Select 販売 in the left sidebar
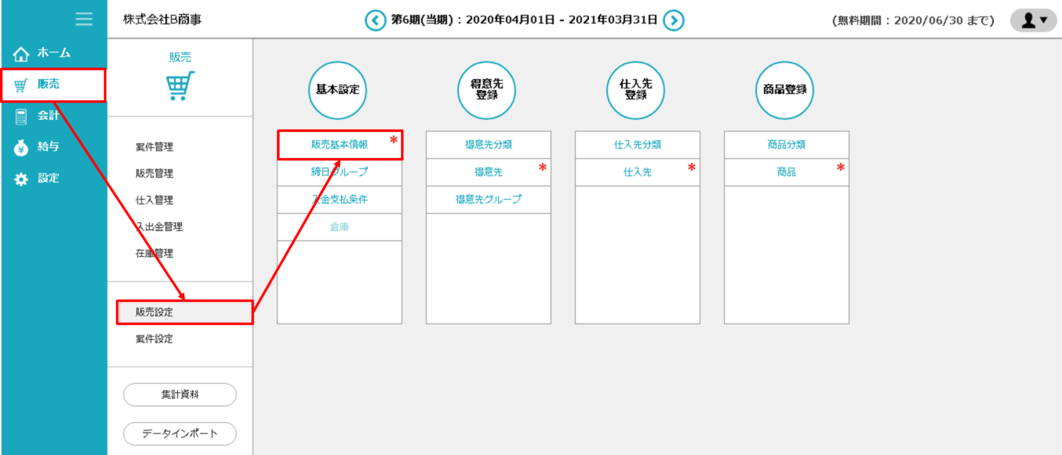Screen dimensions: 1062x455 point(49,84)
